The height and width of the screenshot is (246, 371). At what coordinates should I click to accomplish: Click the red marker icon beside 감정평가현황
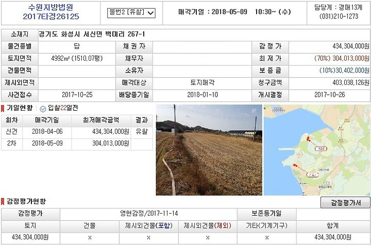(x=3, y=202)
